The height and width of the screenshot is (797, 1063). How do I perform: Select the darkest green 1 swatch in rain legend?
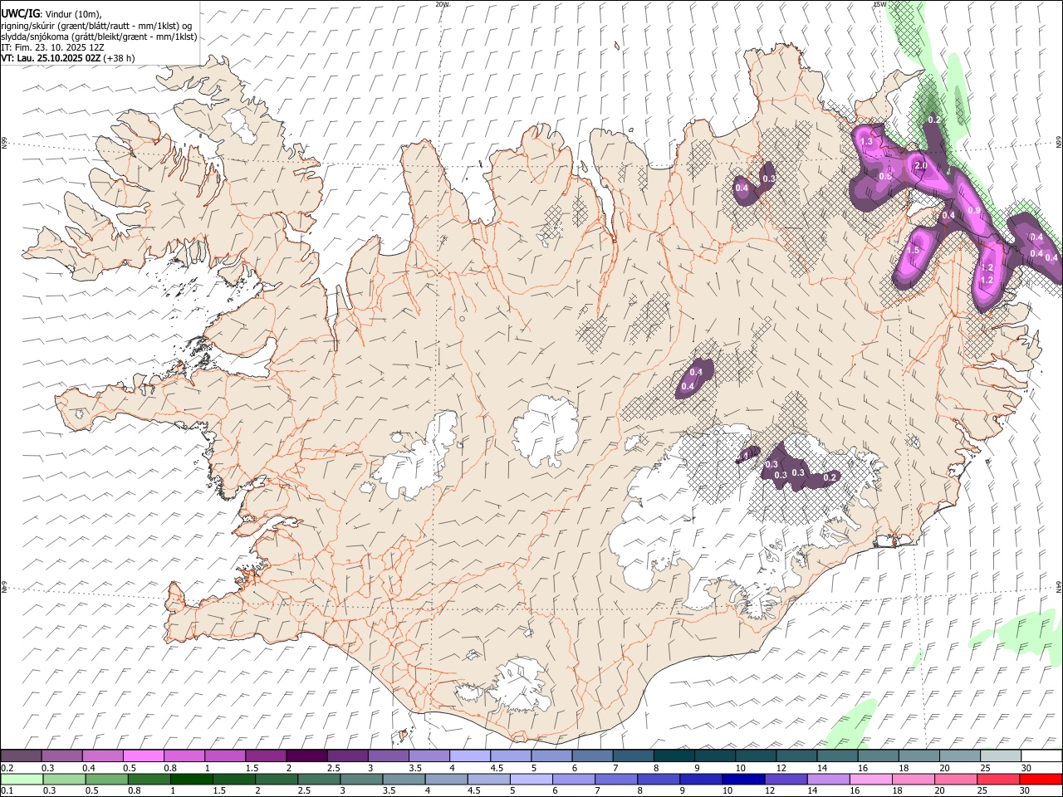tap(192, 780)
